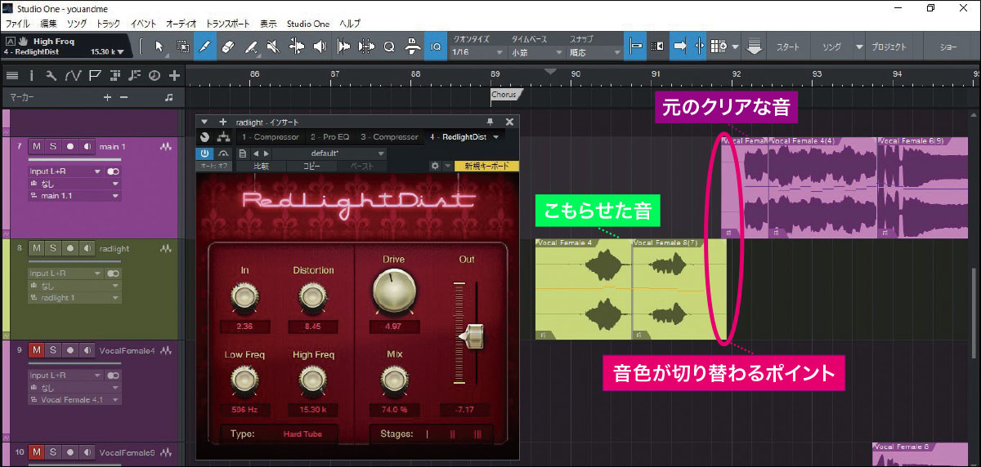
Task: Select the Arrow tool in the toolbar
Action: (159, 47)
